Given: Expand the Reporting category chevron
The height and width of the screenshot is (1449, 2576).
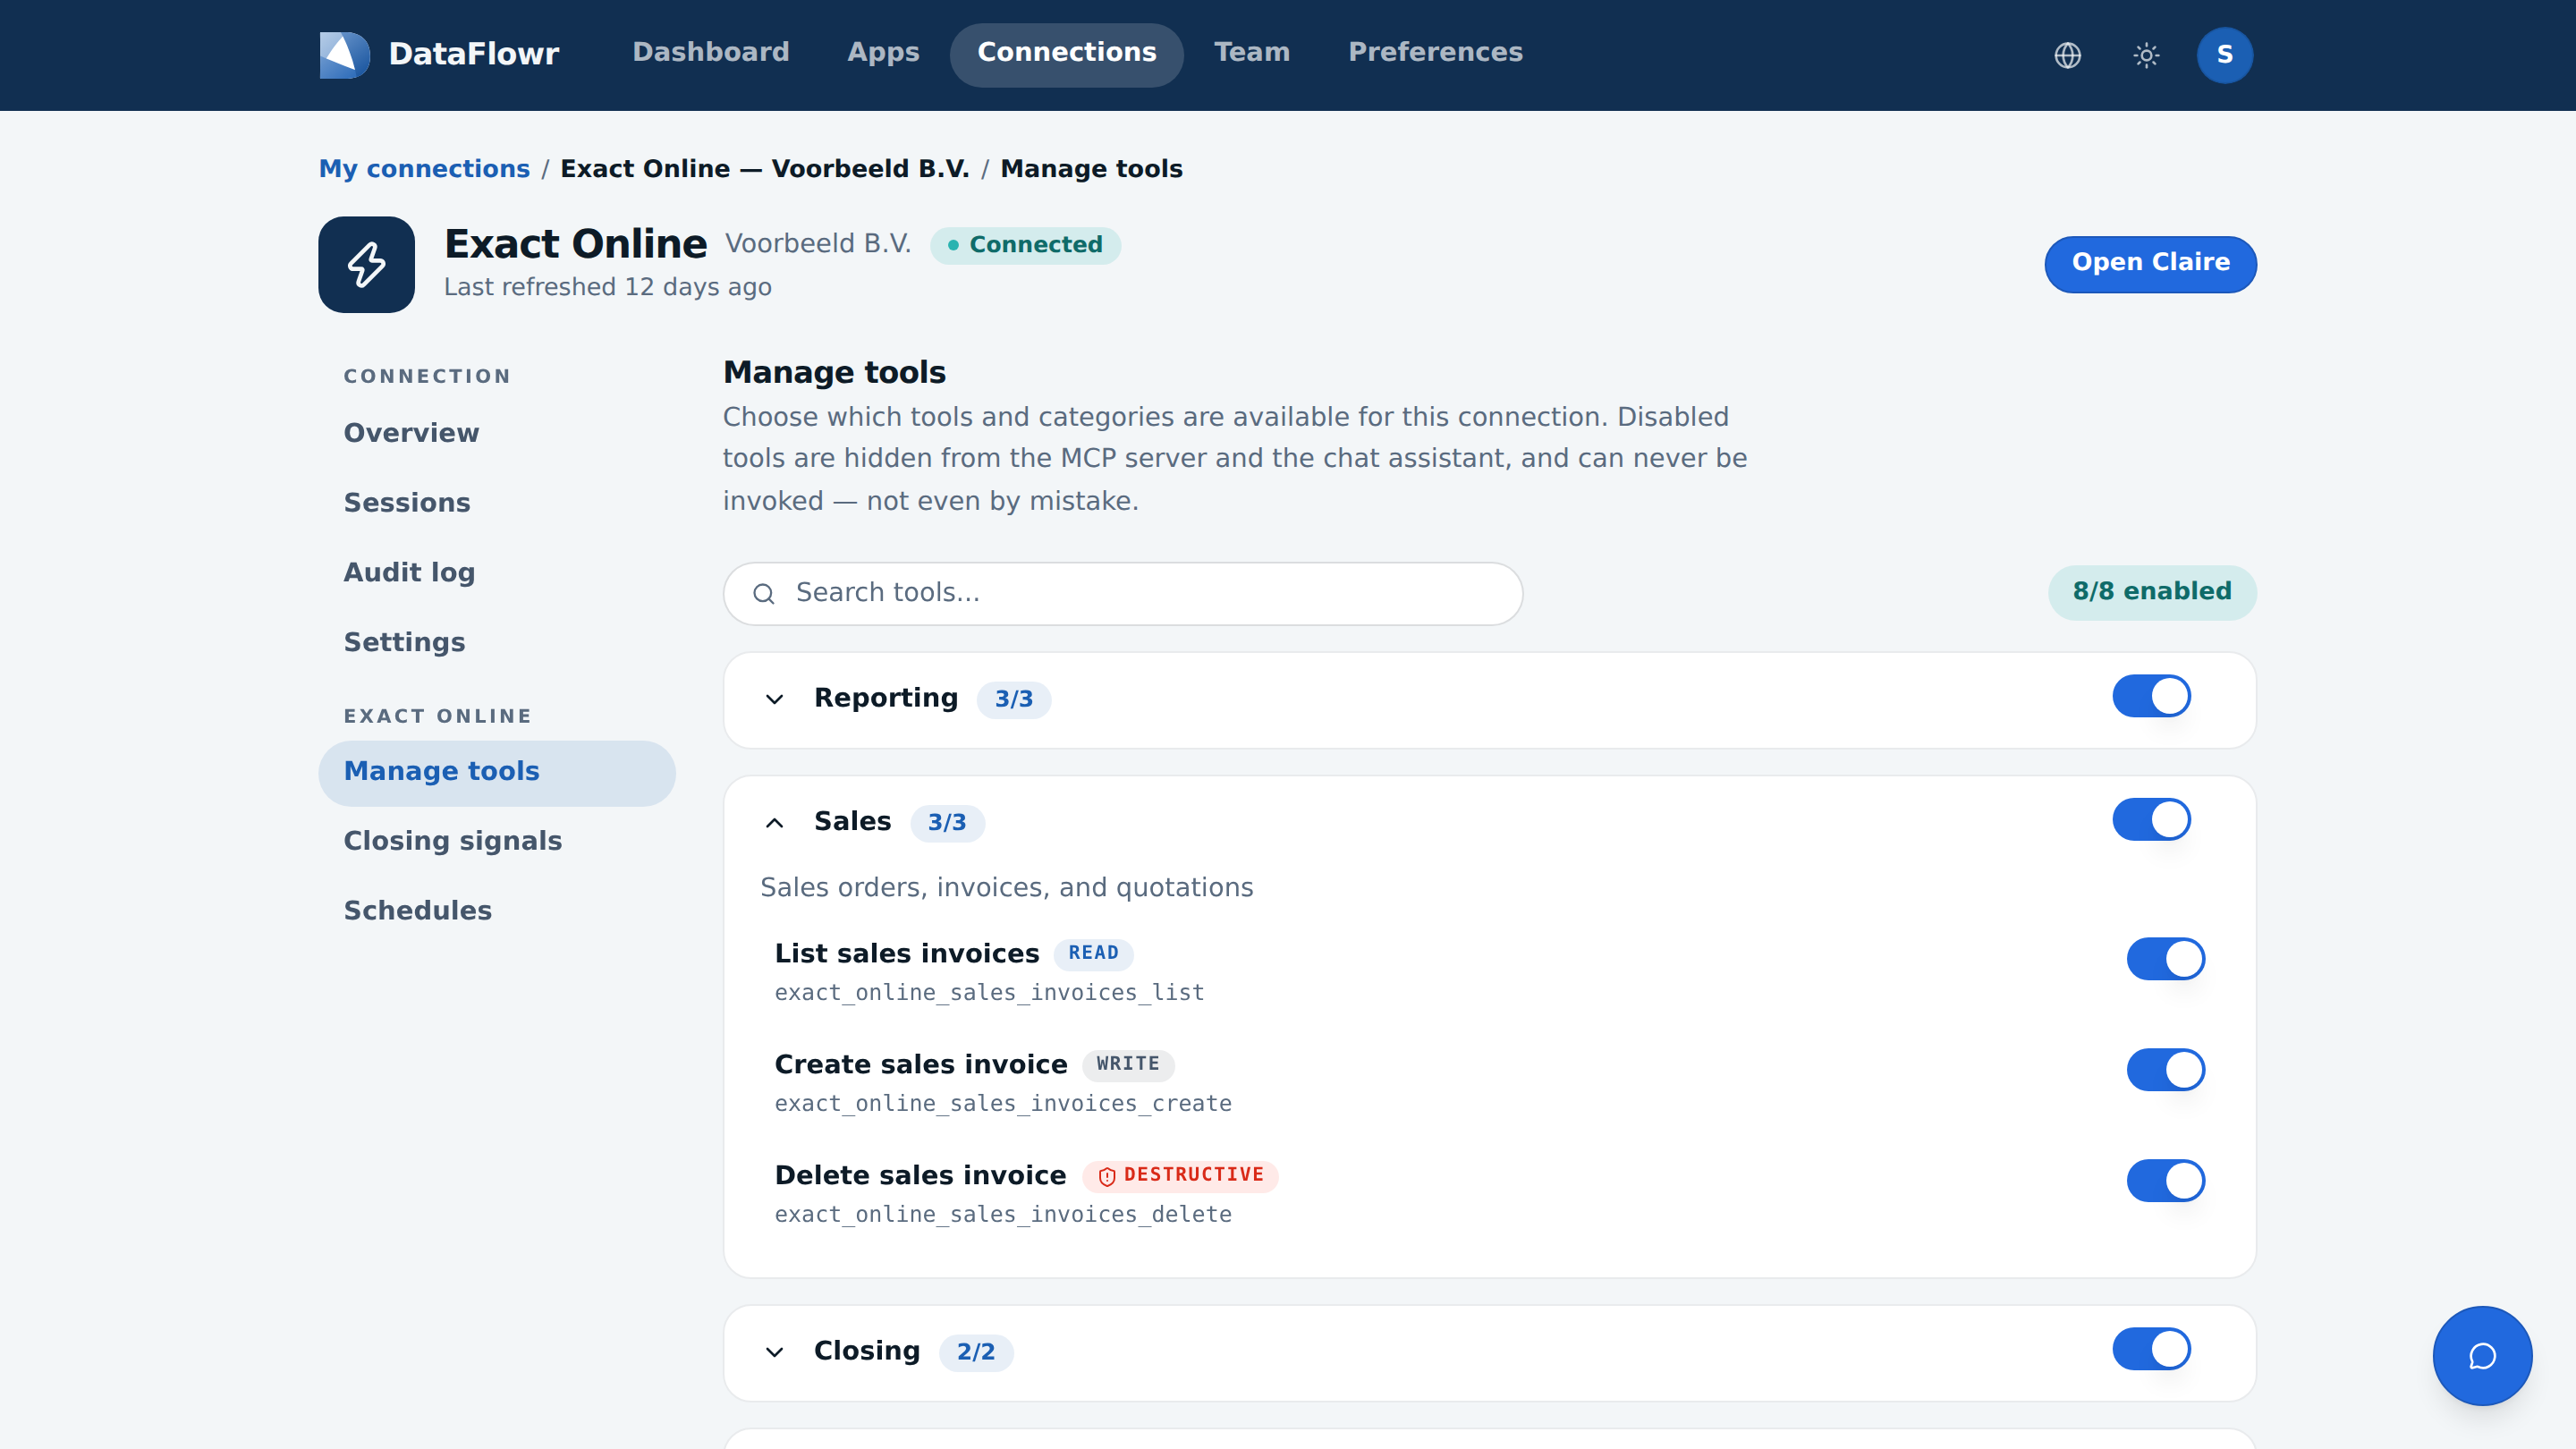Looking at the screenshot, I should click(x=774, y=699).
